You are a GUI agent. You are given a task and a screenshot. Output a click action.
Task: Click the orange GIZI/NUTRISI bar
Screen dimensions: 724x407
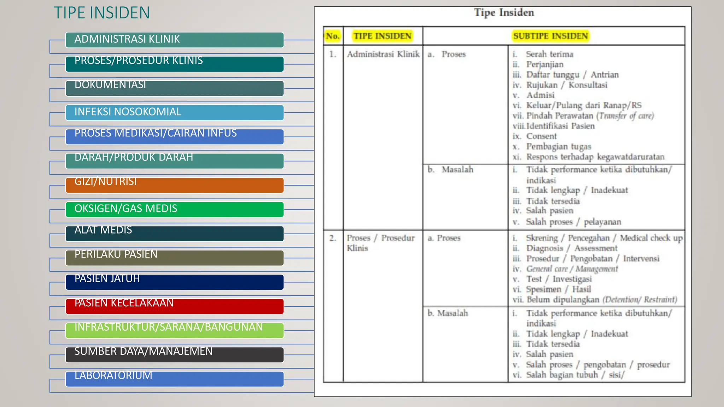(174, 185)
